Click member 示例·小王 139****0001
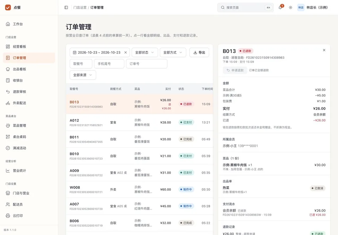This screenshot has height=235, width=338. 240,146
